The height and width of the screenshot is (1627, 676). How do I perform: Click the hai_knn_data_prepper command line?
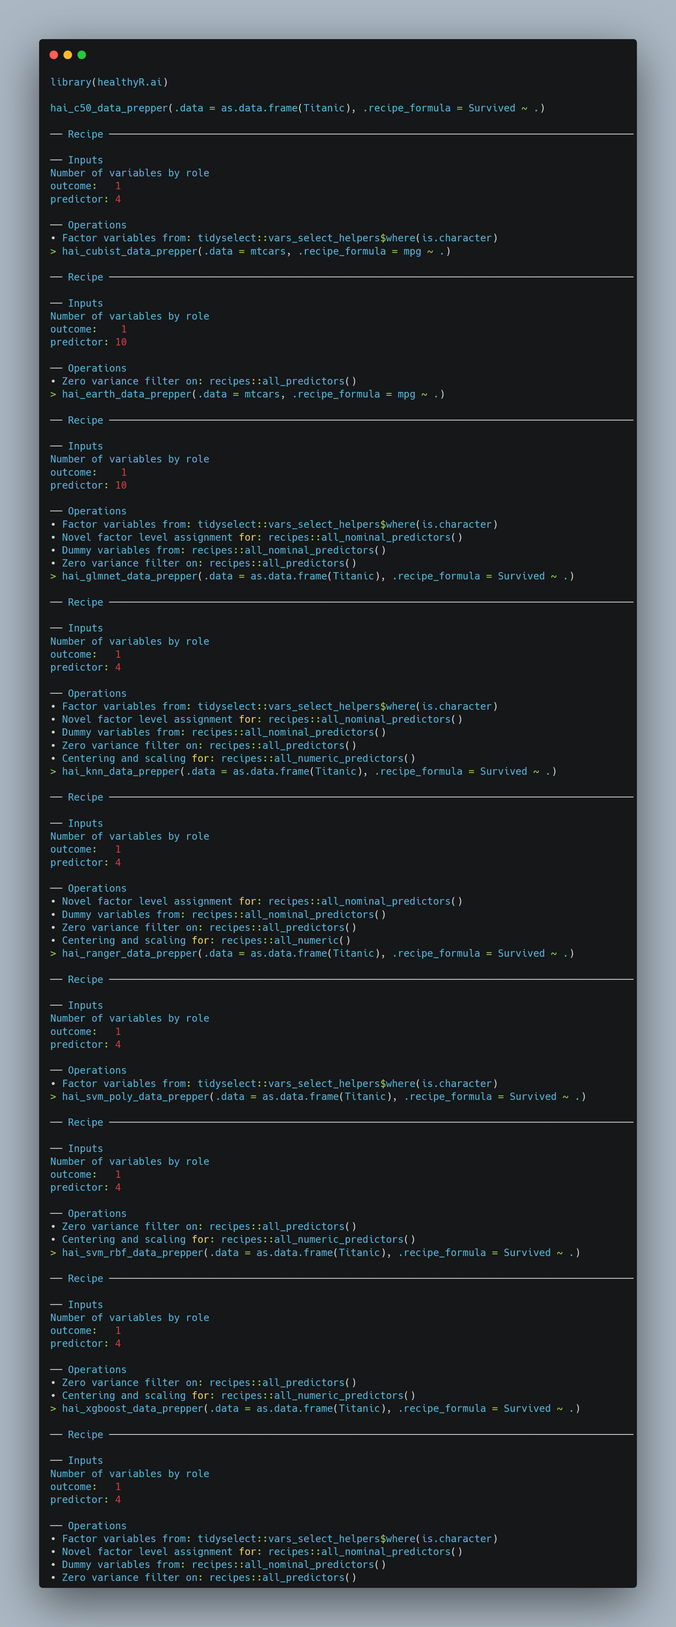point(304,771)
